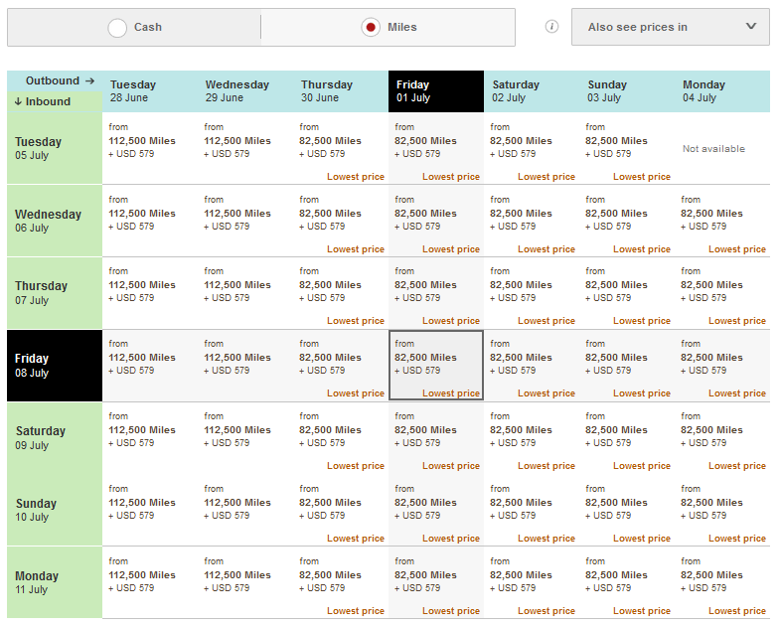780x626 pixels.
Task: Click 'Not available' cell for Monday 04 July
Action: pos(713,149)
